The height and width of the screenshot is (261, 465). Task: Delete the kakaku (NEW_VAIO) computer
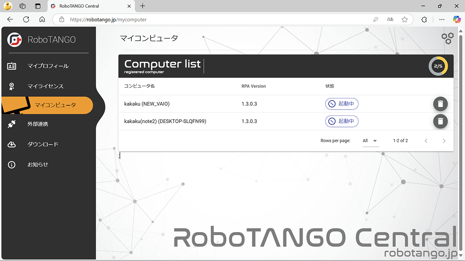click(x=440, y=104)
